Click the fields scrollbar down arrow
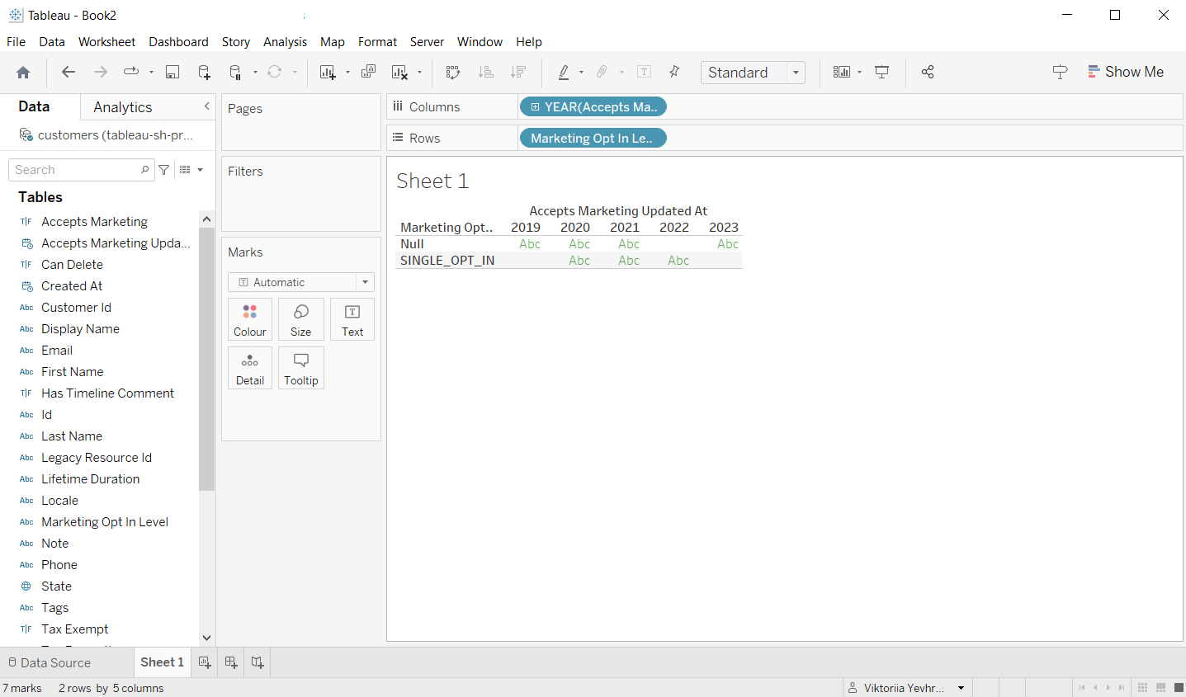Screen dimensions: 1186x697 pos(206,638)
